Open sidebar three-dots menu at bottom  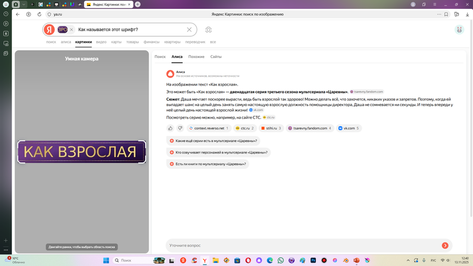6,250
